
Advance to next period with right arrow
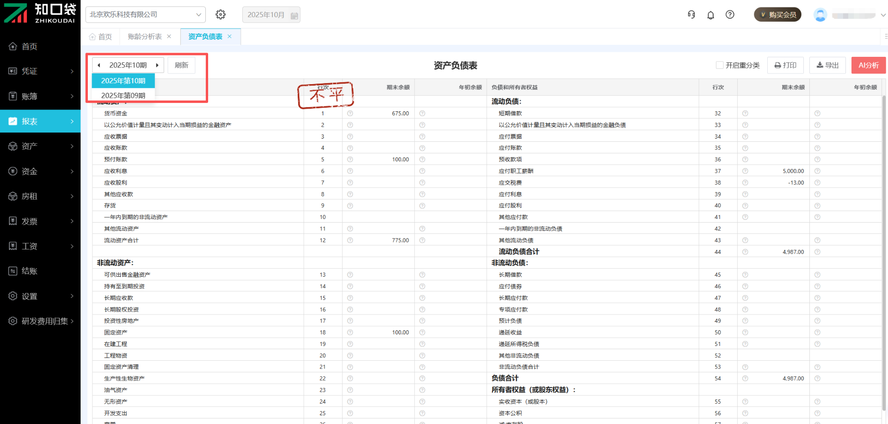157,66
